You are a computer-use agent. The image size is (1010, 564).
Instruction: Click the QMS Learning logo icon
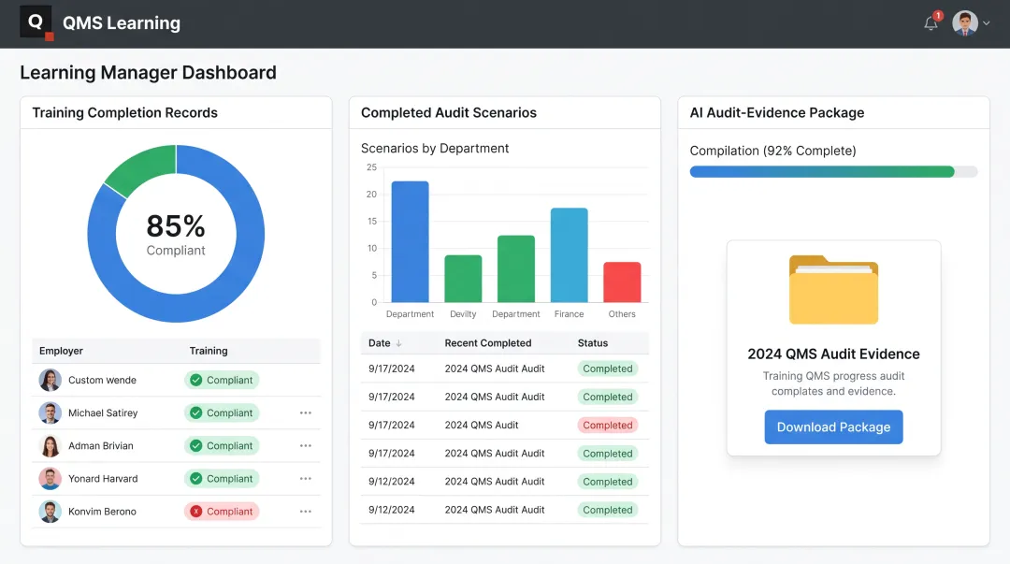tap(36, 23)
